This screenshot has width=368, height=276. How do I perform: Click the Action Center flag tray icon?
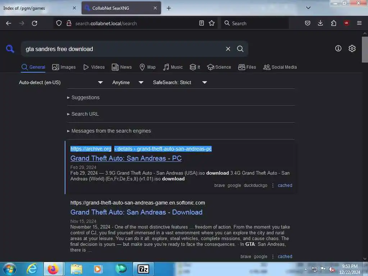323,270
